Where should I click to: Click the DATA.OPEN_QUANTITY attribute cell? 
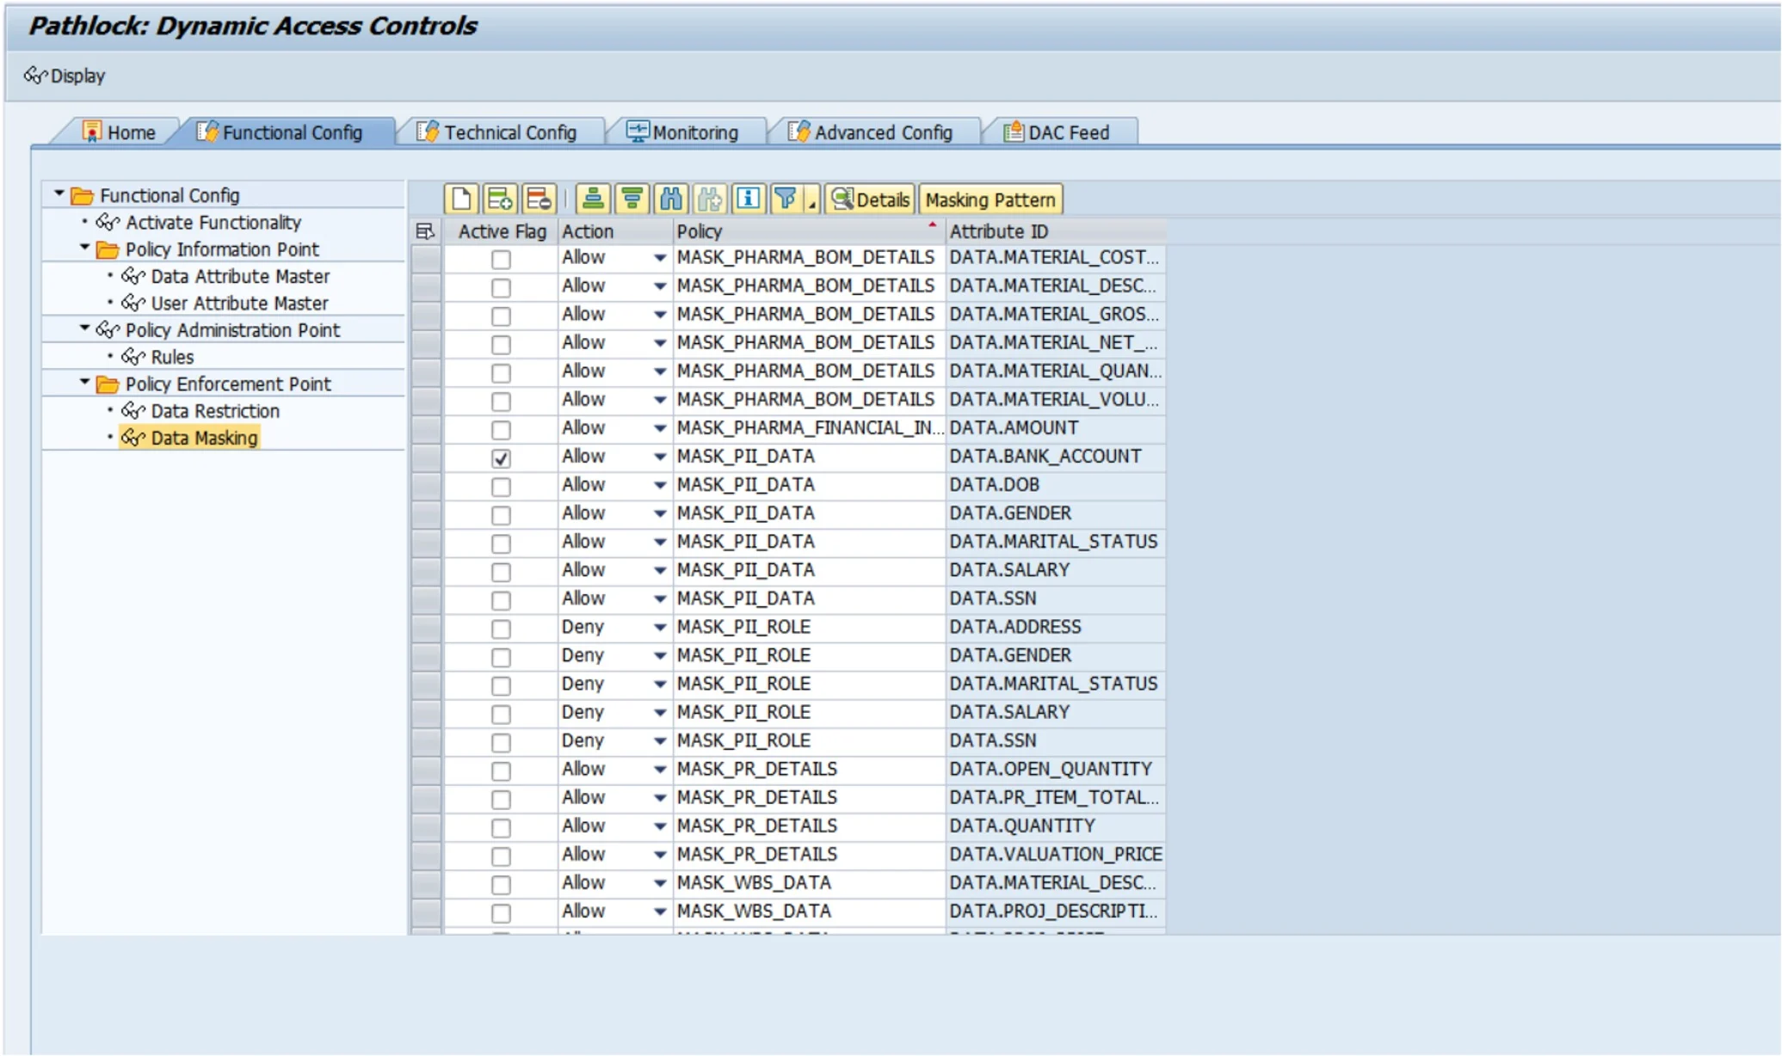click(1056, 769)
